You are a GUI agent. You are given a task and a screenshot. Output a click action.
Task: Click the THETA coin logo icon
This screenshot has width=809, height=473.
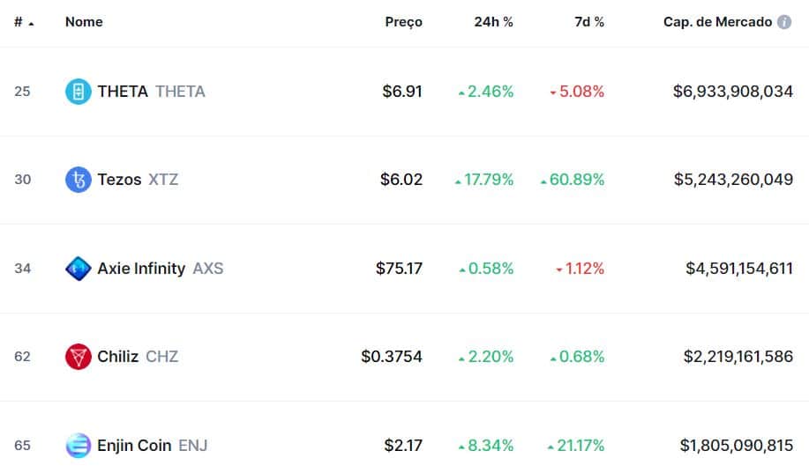click(x=79, y=92)
